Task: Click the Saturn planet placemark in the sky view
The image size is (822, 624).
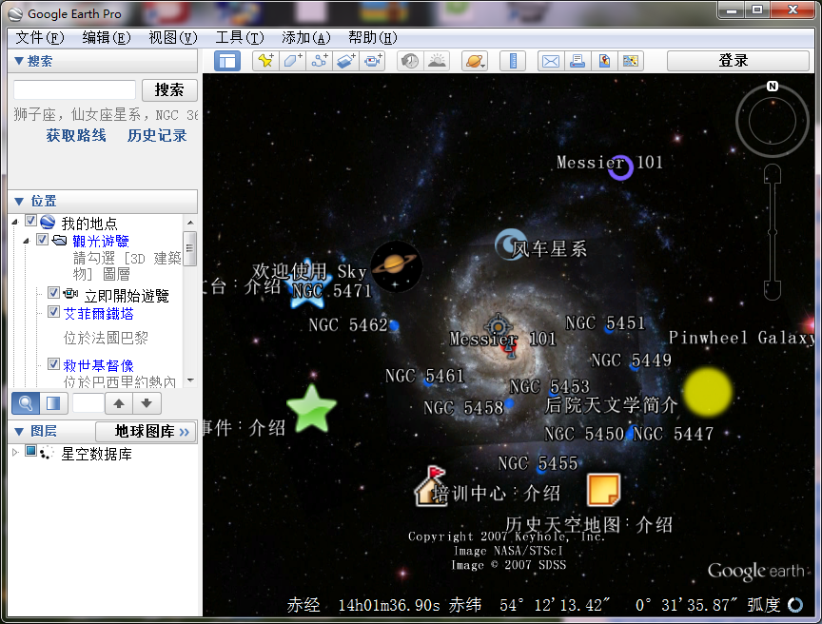Action: pos(396,266)
